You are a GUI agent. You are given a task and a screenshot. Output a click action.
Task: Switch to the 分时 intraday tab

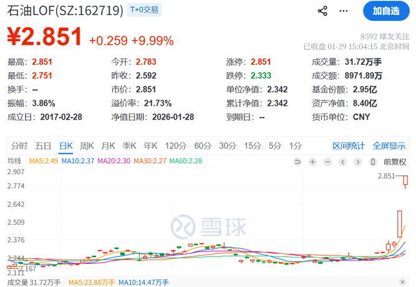[x=19, y=146]
